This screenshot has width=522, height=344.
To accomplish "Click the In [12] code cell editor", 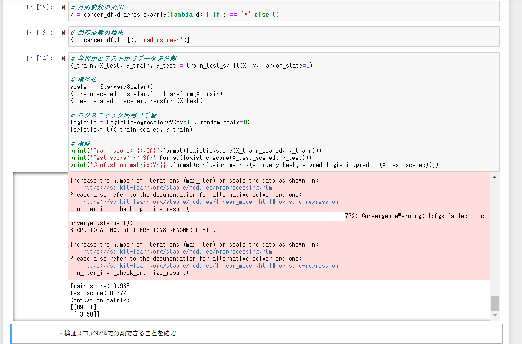I will tap(283, 11).
